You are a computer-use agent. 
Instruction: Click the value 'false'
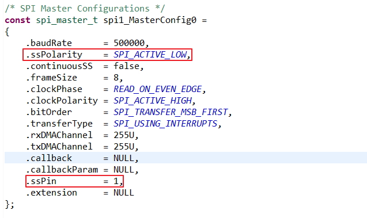pos(127,66)
